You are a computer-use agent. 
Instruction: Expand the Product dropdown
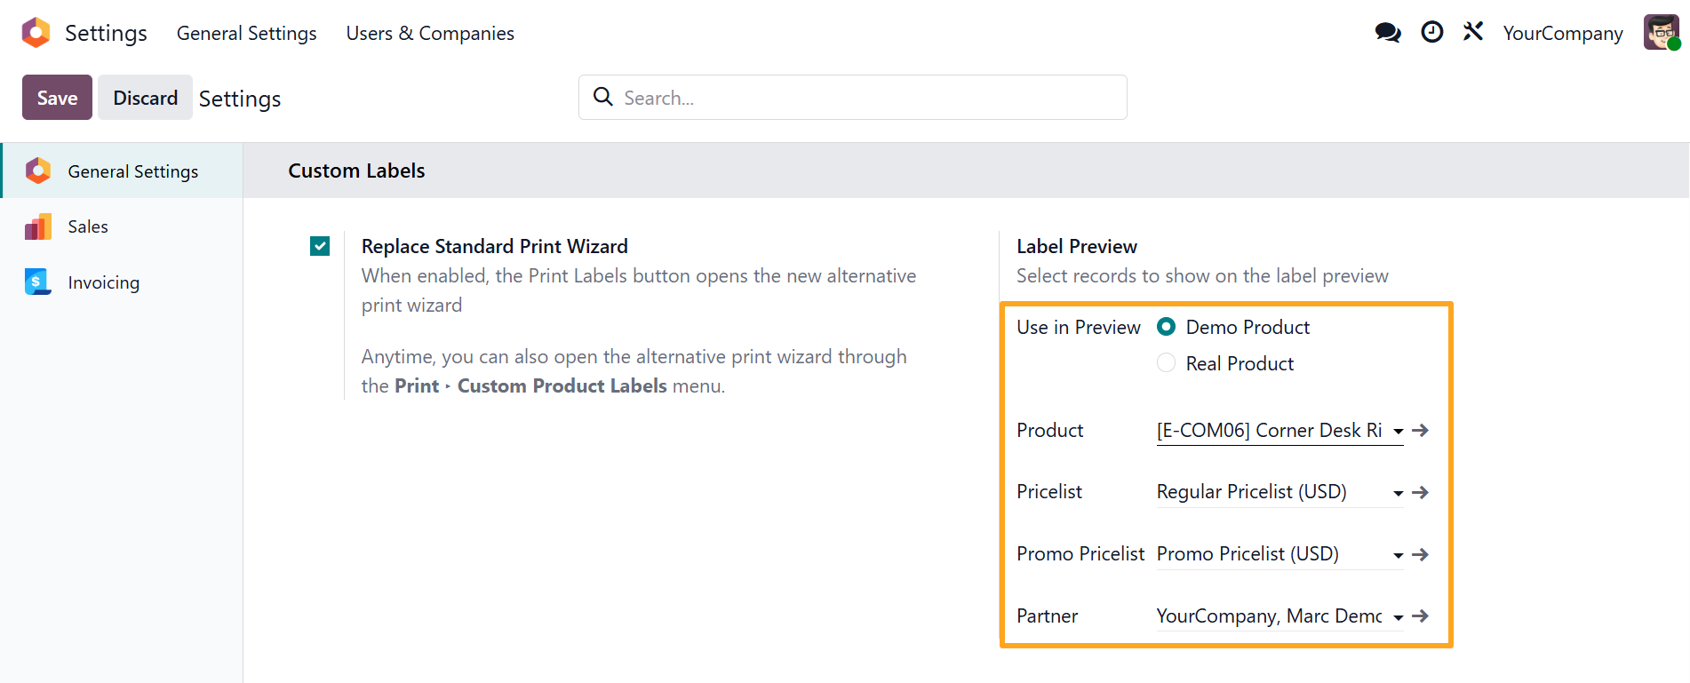(x=1398, y=432)
